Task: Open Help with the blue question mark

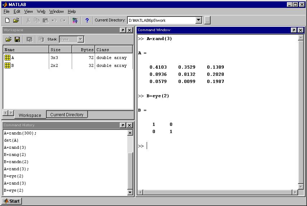Action: (87, 20)
